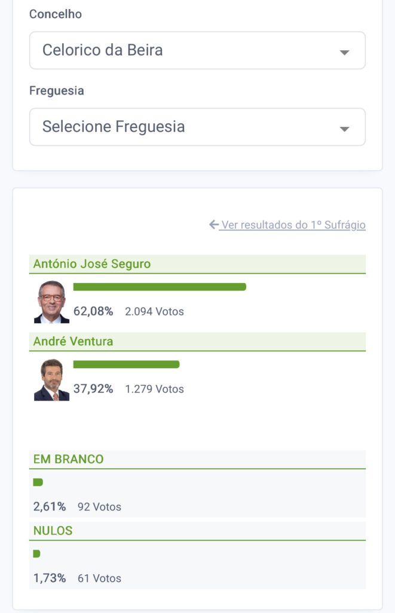The width and height of the screenshot is (395, 613).
Task: Click the 2.094 Votos count for Seguro
Action: (x=154, y=311)
